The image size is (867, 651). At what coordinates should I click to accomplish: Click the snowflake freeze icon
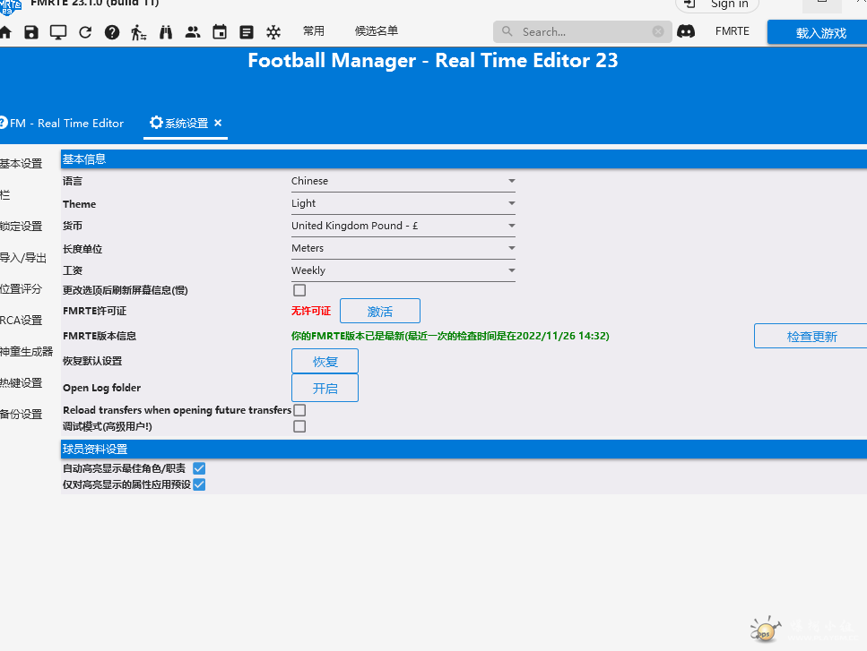[x=273, y=32]
